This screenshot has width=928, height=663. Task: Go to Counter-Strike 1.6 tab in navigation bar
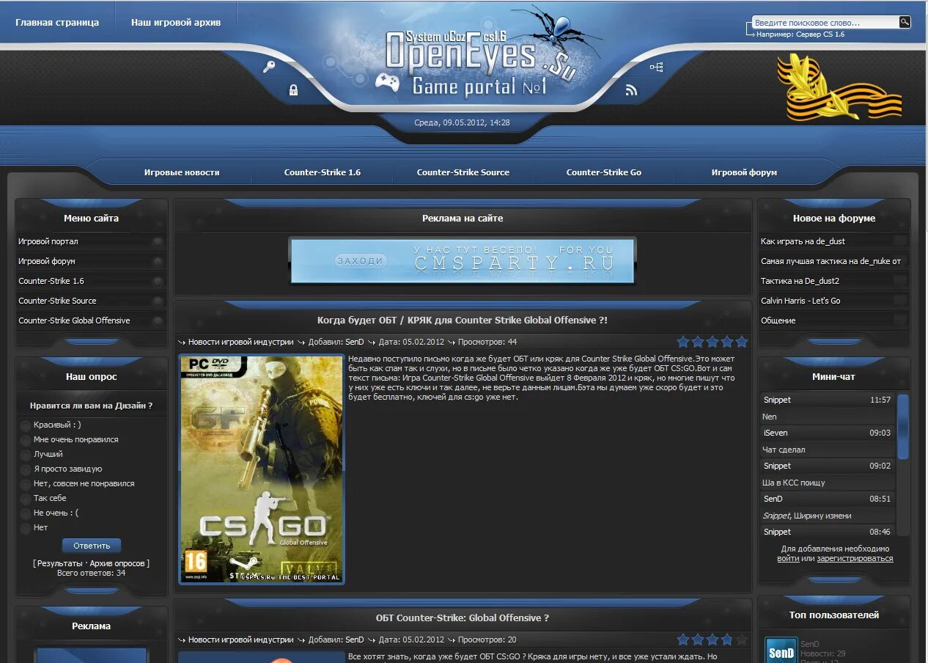pos(323,172)
